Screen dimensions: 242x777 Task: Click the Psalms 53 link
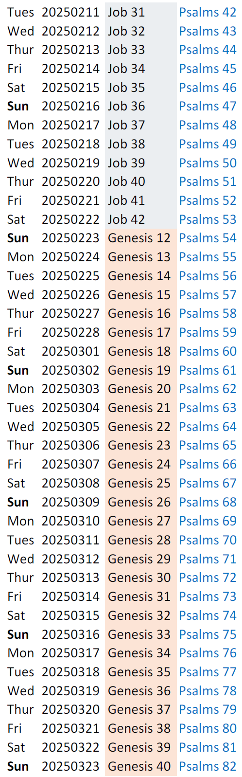pos(207,219)
